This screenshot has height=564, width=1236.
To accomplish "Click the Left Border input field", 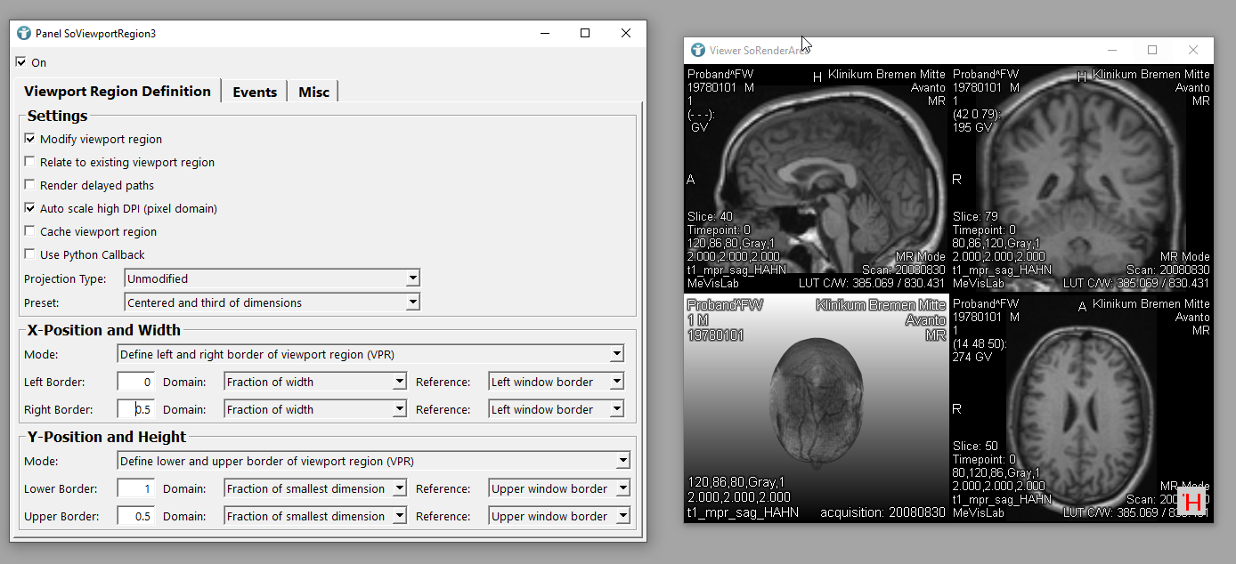I will (x=136, y=382).
